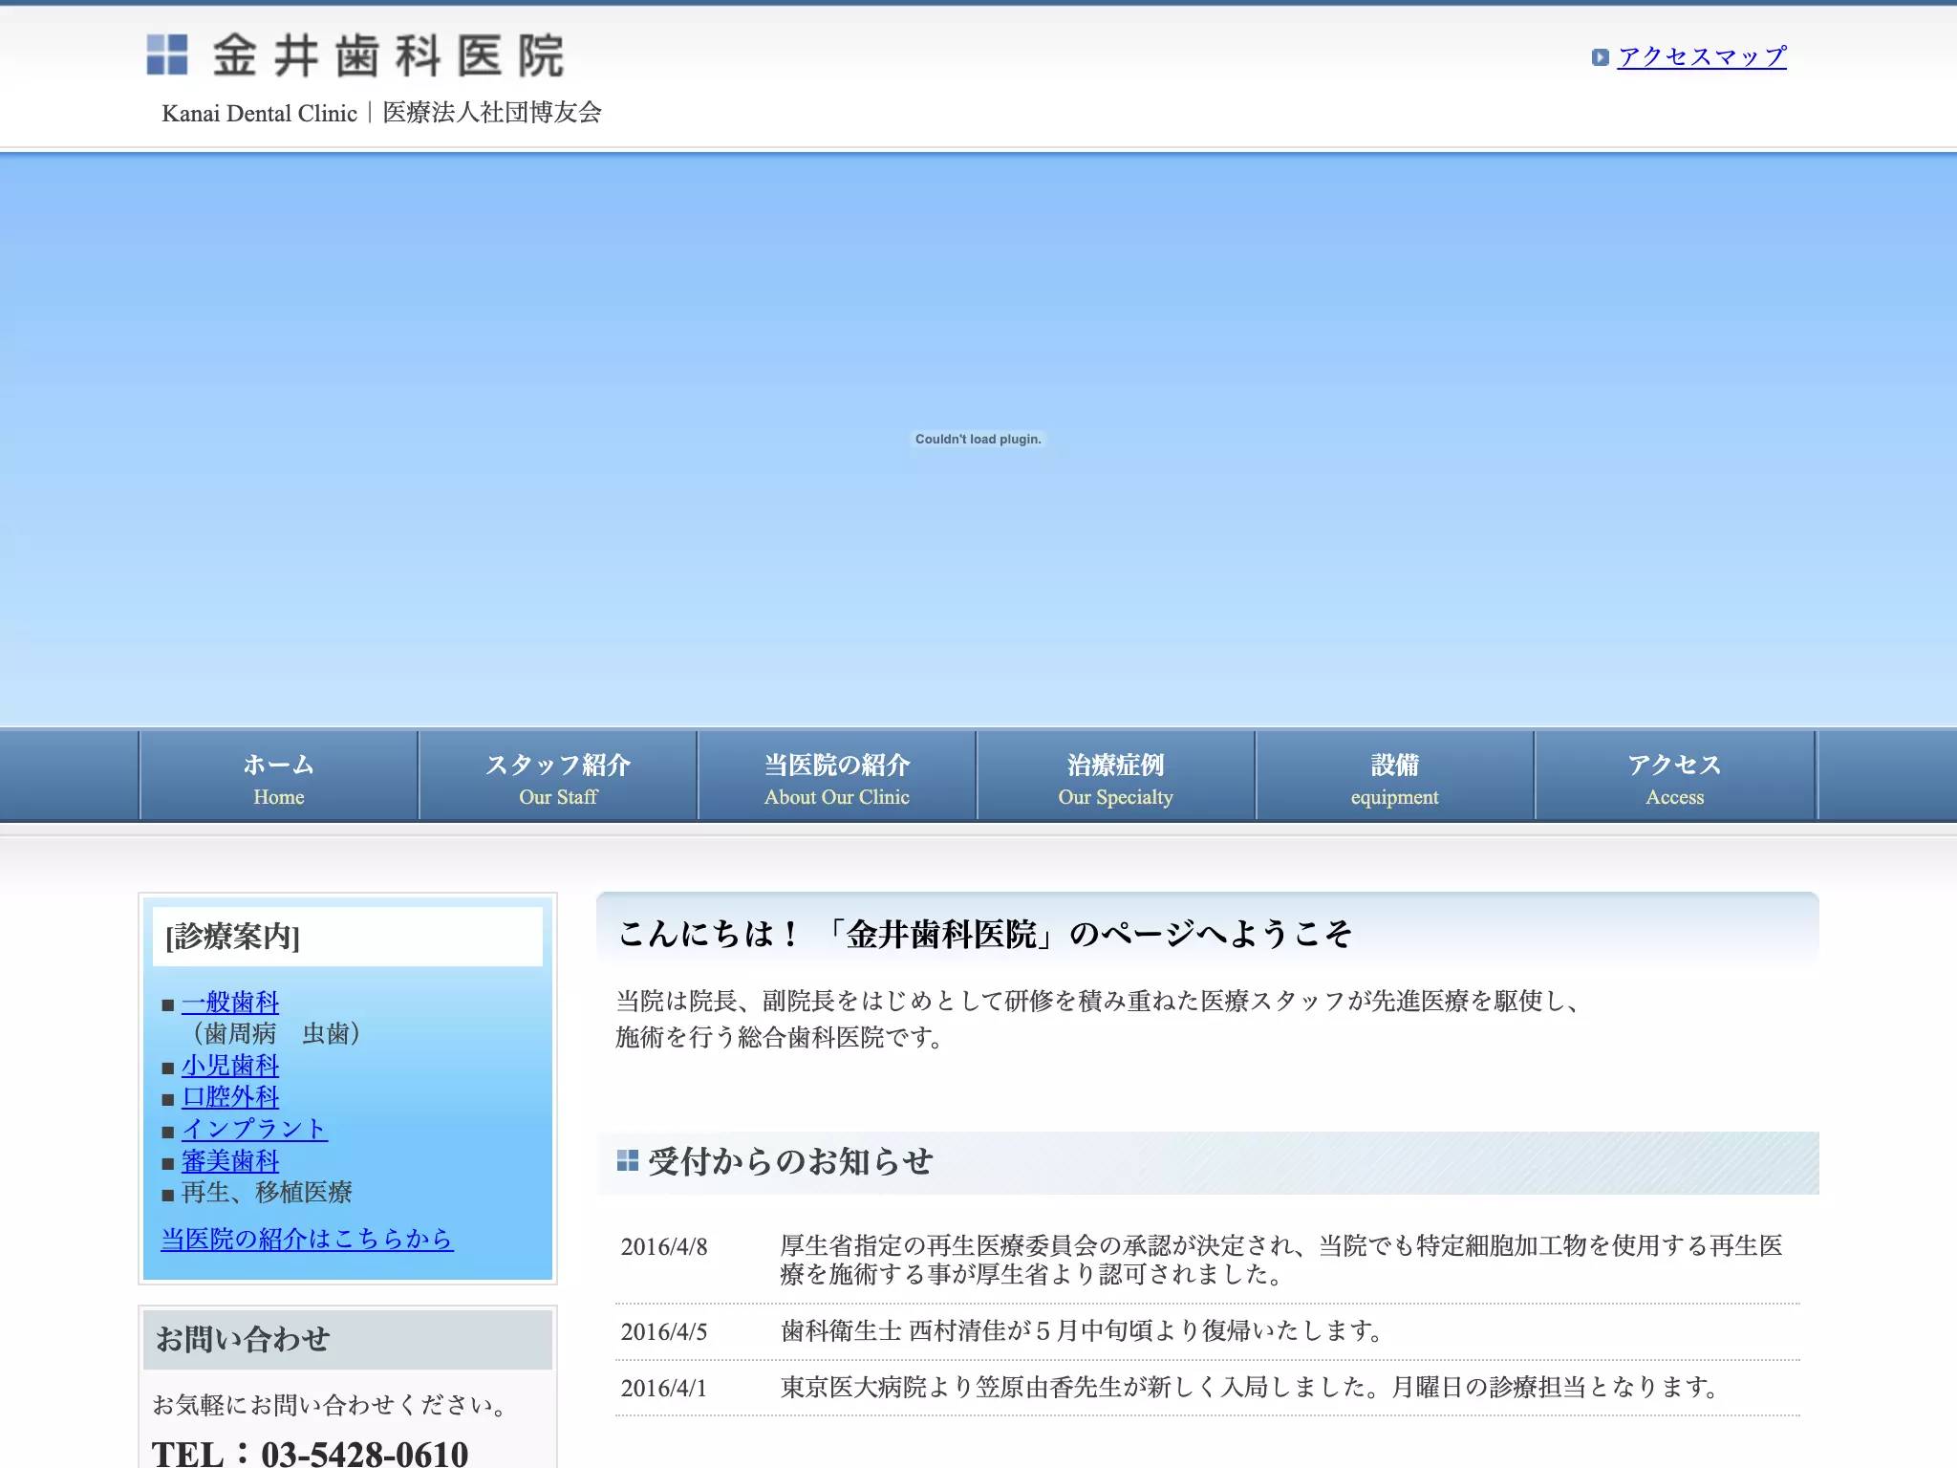Click the 金井歯科医院 clinic title
Viewport: 1957px width, 1468px height.
[x=388, y=55]
